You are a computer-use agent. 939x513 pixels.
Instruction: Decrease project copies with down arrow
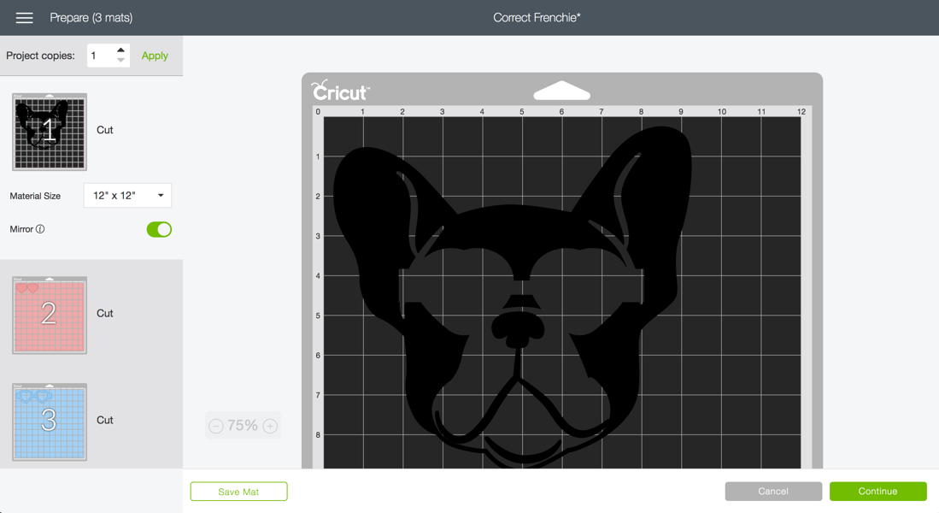pos(120,61)
